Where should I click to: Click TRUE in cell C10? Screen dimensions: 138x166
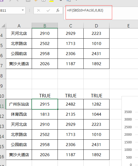click(x=71, y=96)
